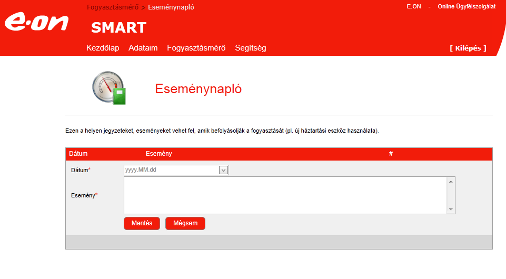Viewport: 506px width, 279px height.
Task: Click the SMART title text
Action: pyautogui.click(x=119, y=27)
